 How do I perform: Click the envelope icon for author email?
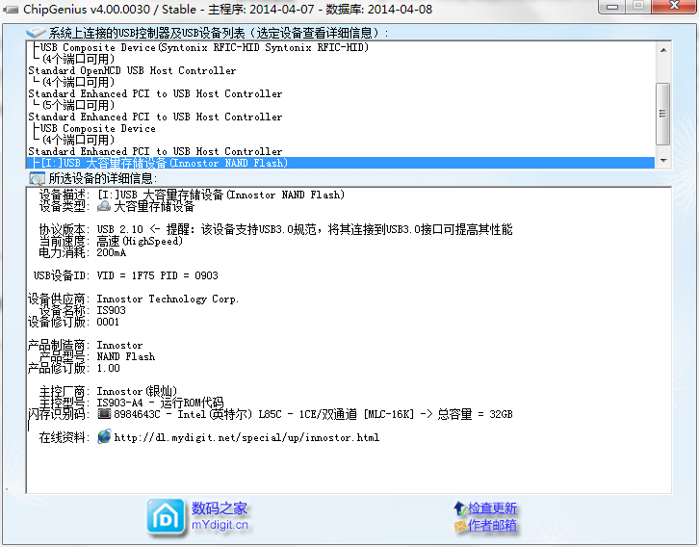(x=460, y=526)
